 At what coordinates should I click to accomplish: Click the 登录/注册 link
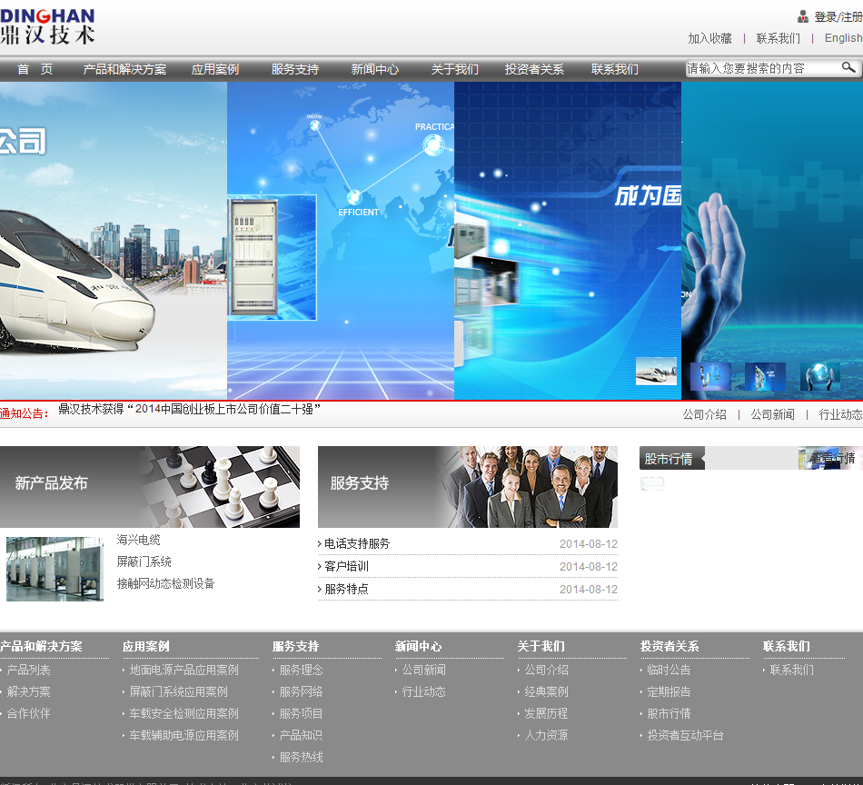[x=838, y=17]
